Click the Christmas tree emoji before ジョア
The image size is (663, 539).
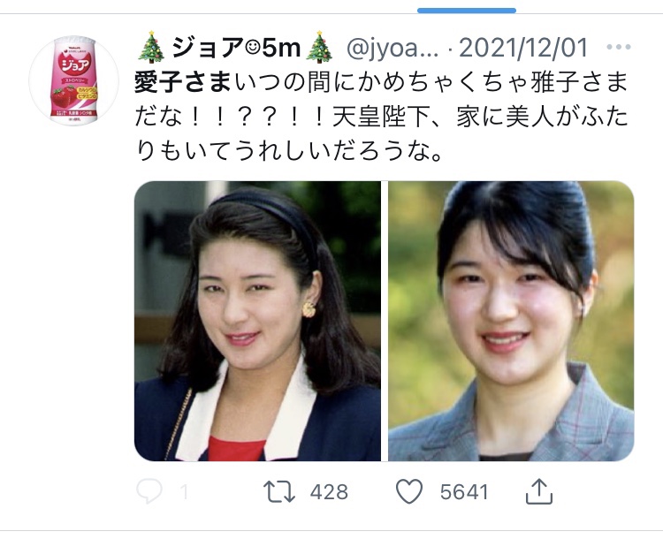coord(152,47)
